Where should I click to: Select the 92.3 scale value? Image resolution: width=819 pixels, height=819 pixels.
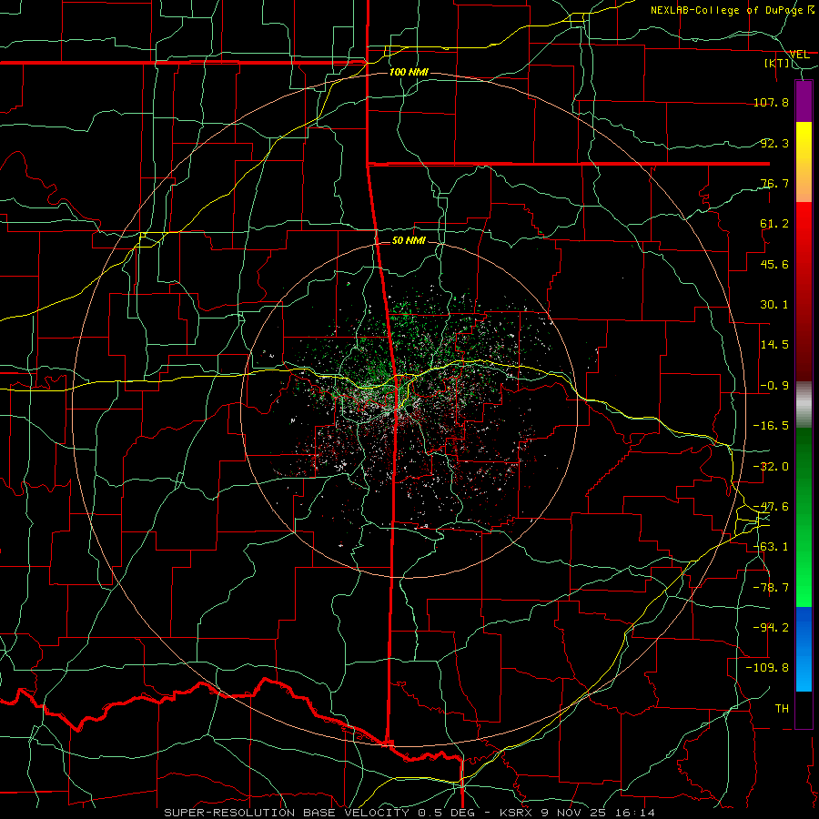point(774,143)
